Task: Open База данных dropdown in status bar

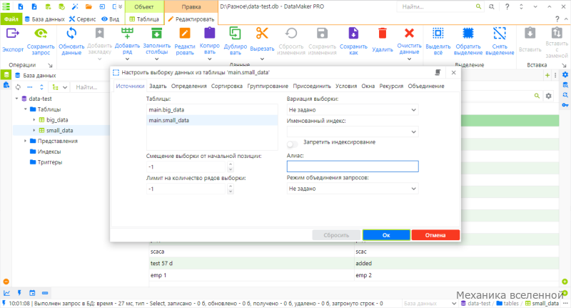Action: pos(430,303)
